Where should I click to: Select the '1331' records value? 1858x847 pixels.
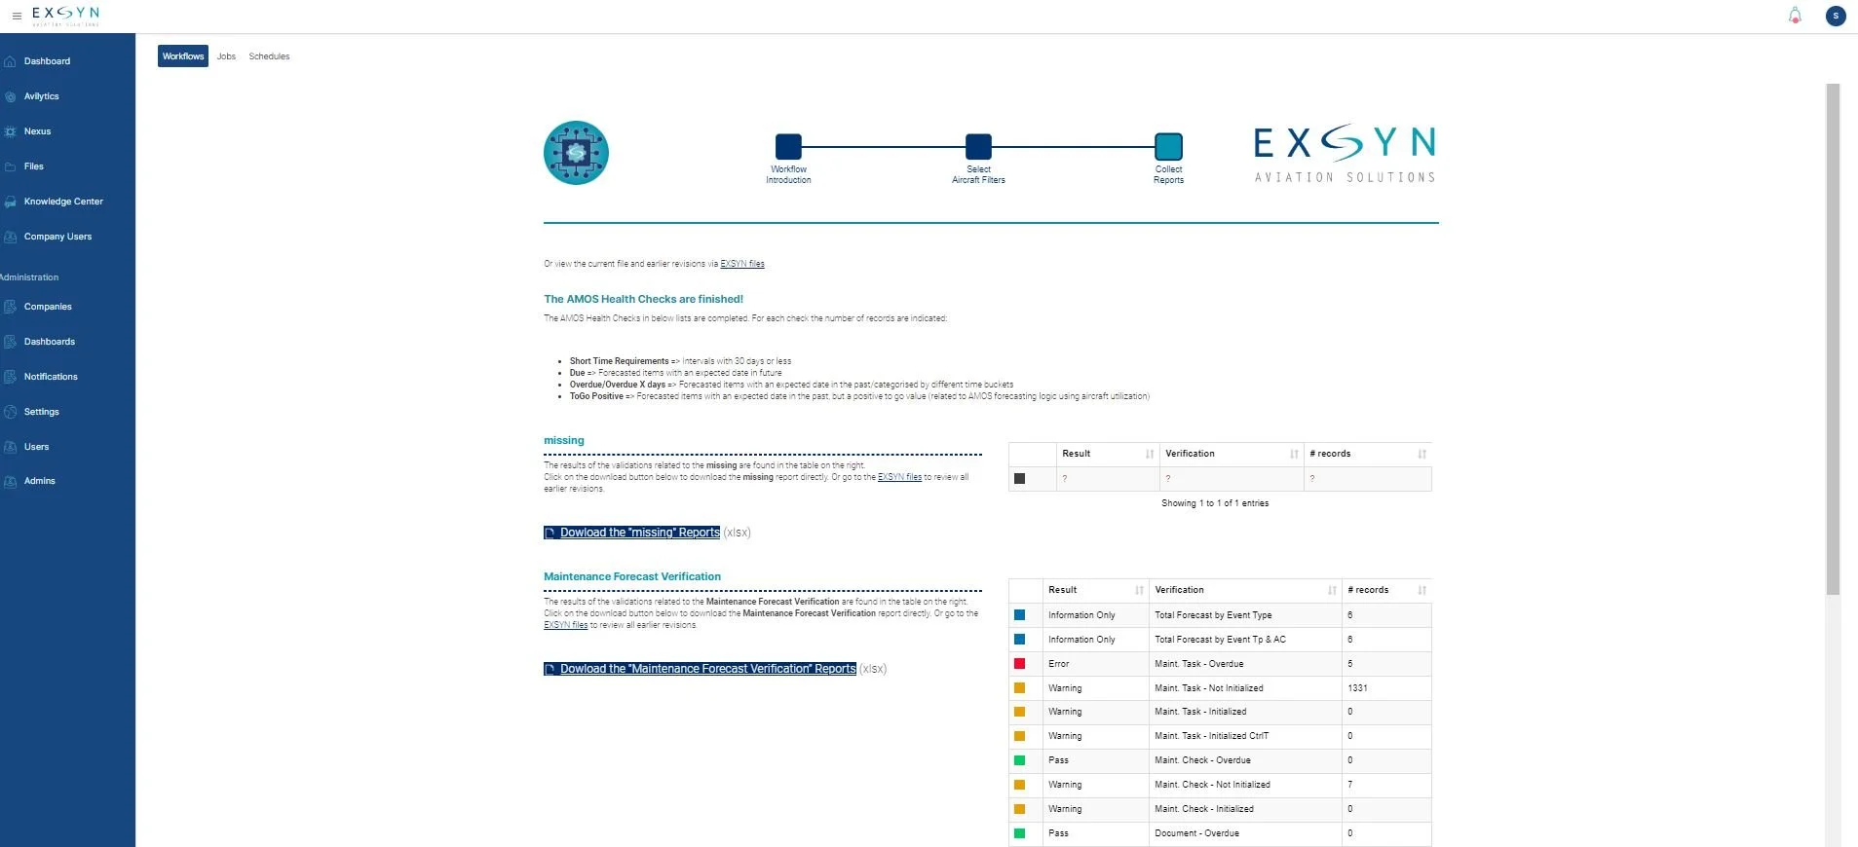(x=1357, y=688)
